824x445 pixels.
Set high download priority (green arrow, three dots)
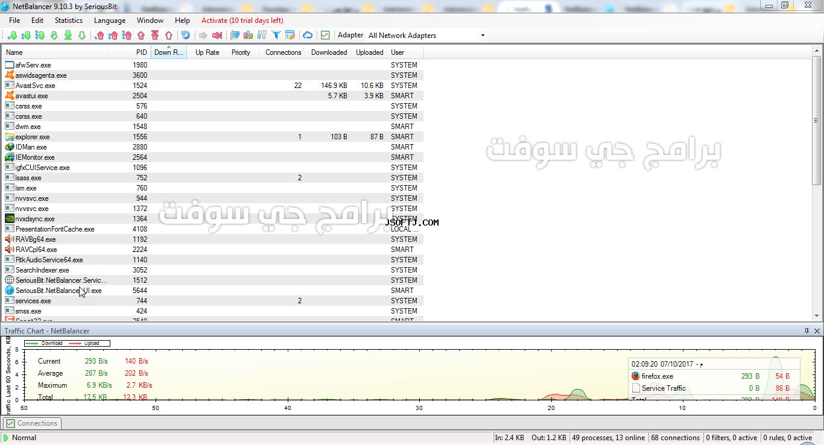click(x=40, y=36)
